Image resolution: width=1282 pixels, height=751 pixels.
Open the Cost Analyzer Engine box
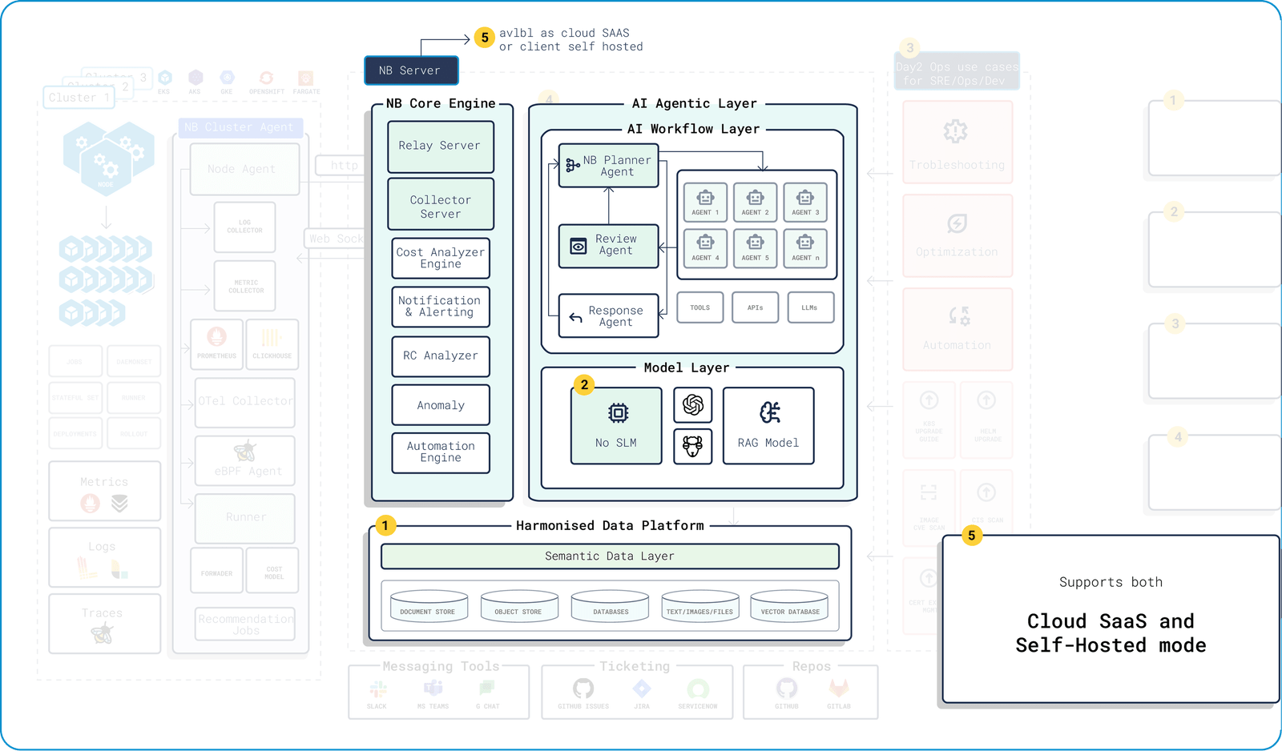coord(441,258)
